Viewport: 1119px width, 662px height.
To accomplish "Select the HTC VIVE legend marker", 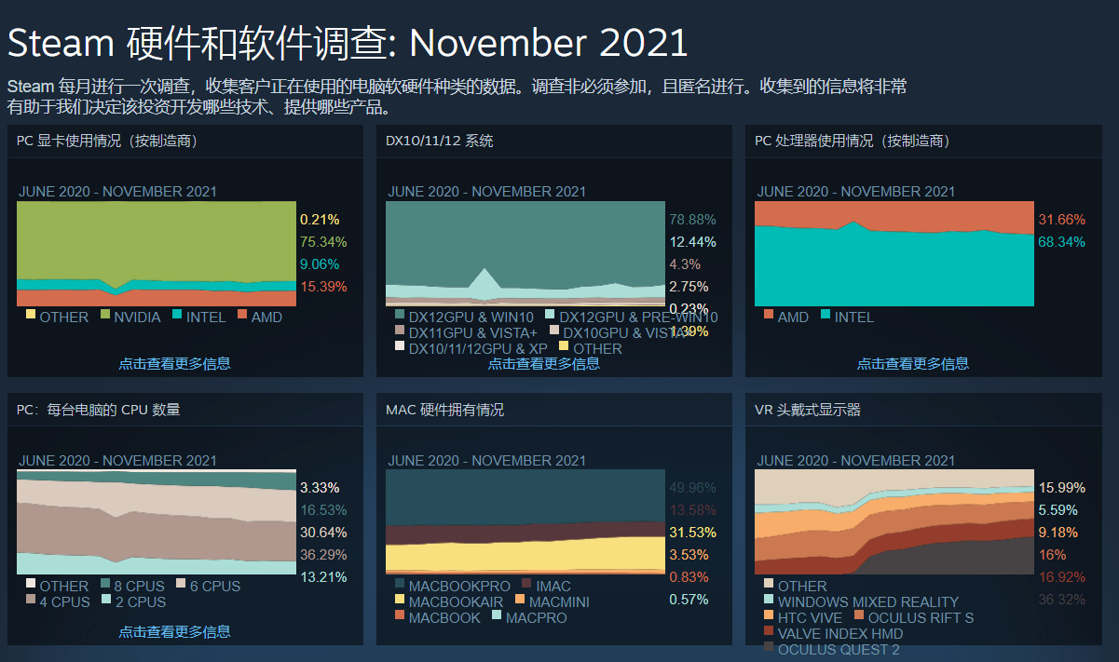I will tap(767, 617).
